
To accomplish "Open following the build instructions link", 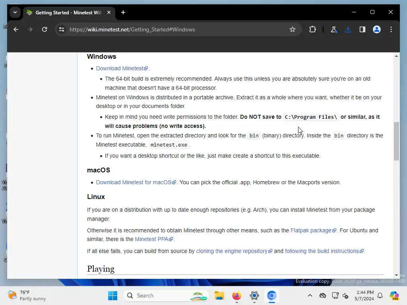I will (x=324, y=251).
